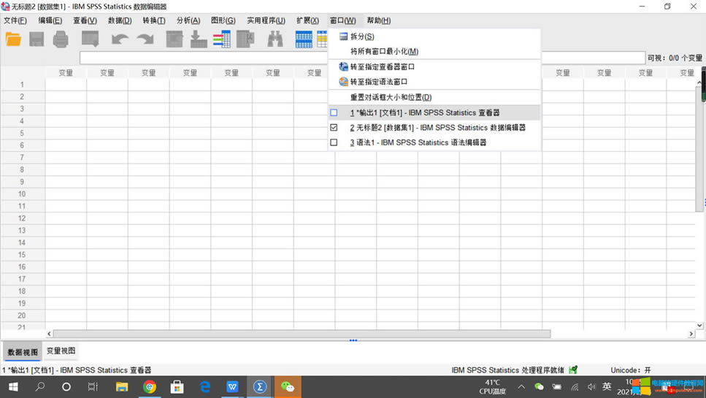Image resolution: width=706 pixels, height=398 pixels.
Task: Open the 分析(A) menu
Action: tap(188, 20)
